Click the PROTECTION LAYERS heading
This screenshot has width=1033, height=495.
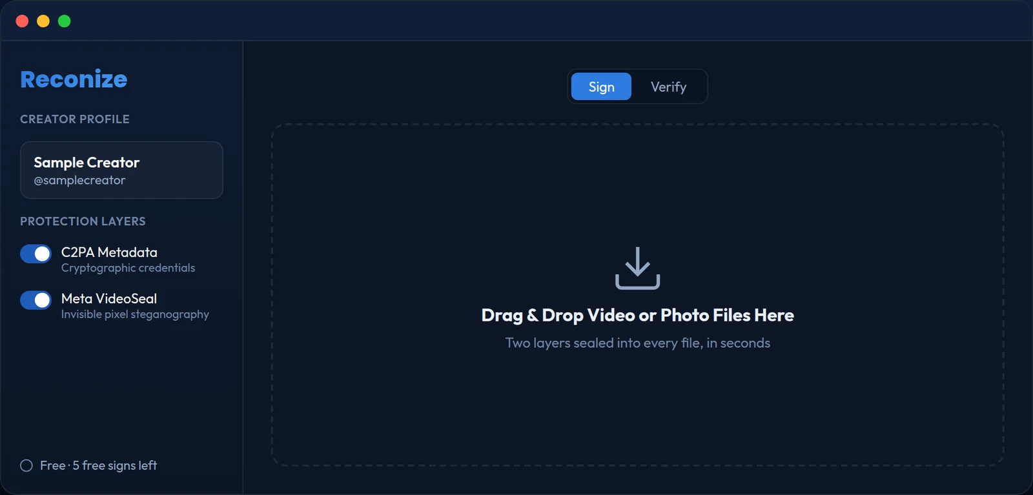83,221
